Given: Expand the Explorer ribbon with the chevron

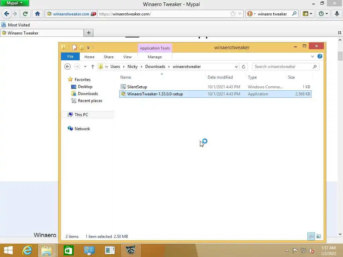Looking at the screenshot, I should tap(313, 56).
